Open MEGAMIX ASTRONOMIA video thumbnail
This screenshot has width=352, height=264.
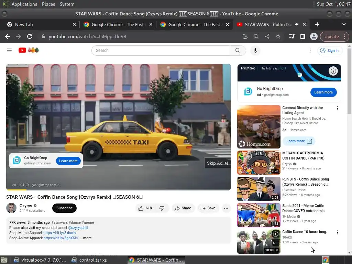click(x=258, y=163)
